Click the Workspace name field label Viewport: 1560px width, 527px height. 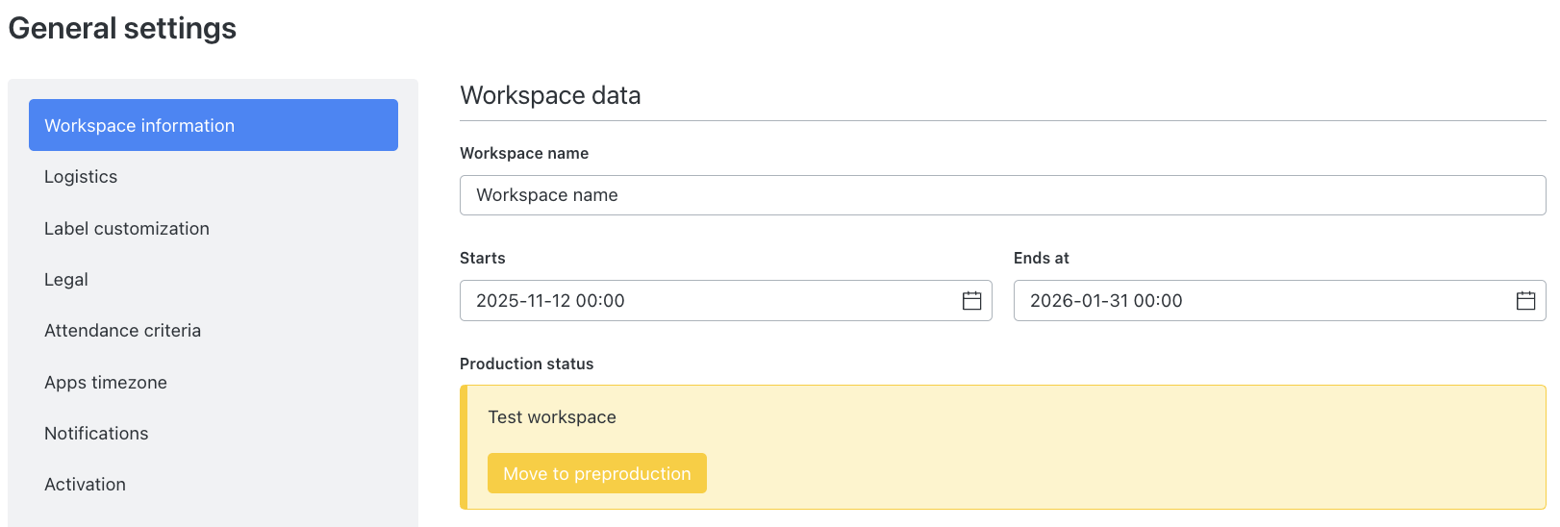click(524, 153)
